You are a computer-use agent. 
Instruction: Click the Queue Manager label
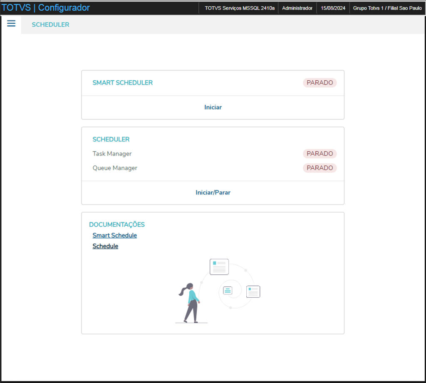(115, 168)
